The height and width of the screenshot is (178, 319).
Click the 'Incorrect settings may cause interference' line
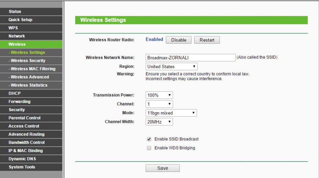(x=184, y=79)
